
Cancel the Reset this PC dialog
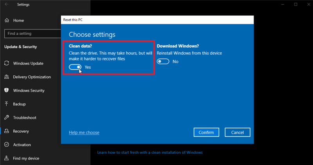pyautogui.click(x=237, y=133)
